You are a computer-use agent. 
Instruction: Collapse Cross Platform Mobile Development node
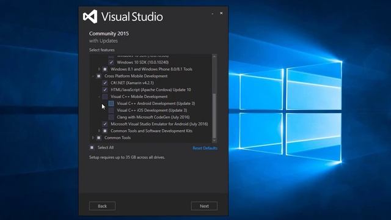click(93, 76)
